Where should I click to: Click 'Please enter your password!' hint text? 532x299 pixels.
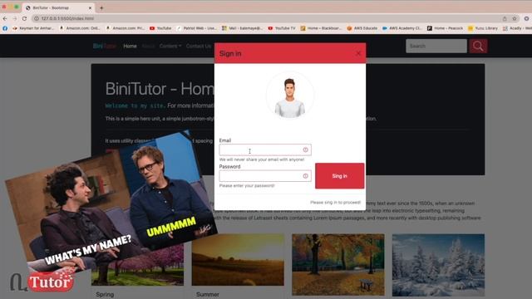tap(247, 186)
